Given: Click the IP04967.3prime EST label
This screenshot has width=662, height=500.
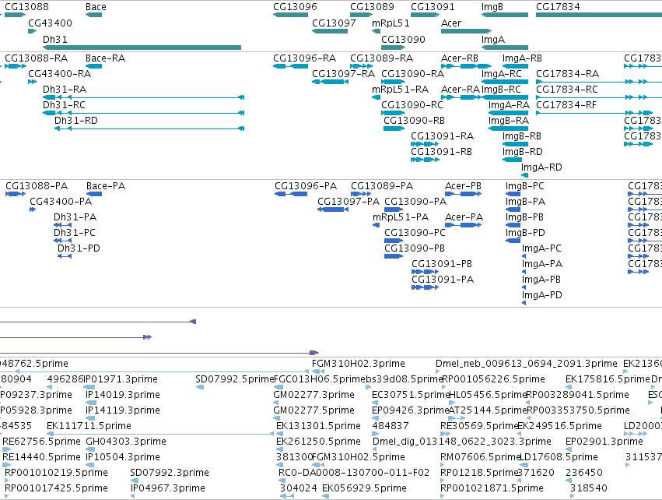Looking at the screenshot, I should coord(167,488).
